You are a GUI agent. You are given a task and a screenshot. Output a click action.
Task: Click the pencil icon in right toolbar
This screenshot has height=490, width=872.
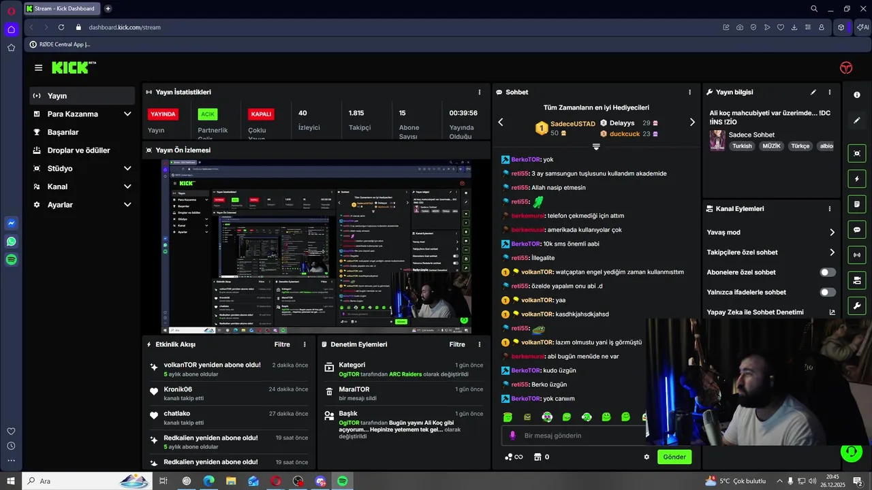(x=857, y=120)
